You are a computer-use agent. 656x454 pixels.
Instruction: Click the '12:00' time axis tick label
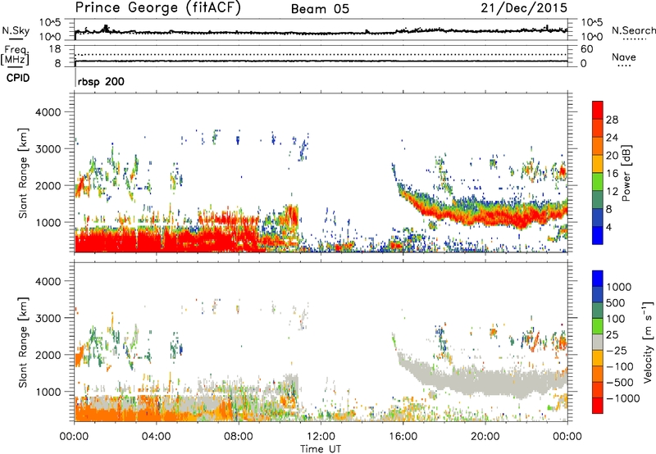point(321,437)
